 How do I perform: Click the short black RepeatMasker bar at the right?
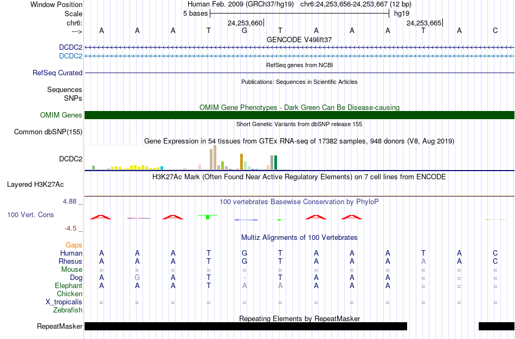(497, 326)
